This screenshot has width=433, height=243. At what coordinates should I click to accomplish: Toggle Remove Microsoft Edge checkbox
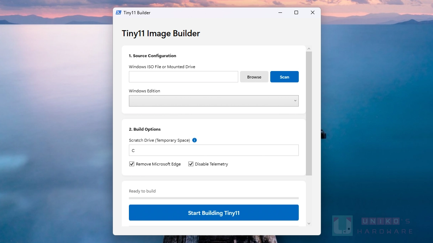(132, 164)
